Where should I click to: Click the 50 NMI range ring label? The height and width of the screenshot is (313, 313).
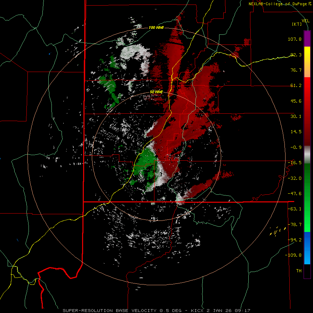[156, 92]
